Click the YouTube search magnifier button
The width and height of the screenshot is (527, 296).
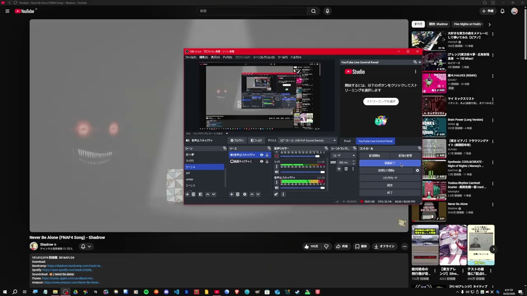click(313, 11)
